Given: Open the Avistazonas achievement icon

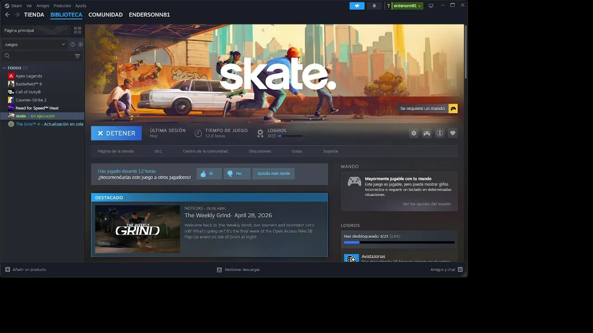Looking at the screenshot, I should point(351,258).
